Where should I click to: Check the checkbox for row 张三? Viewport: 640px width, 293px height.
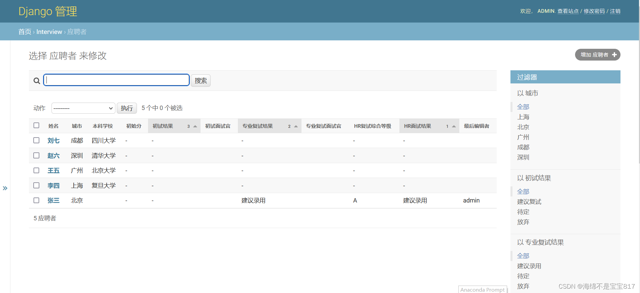point(36,200)
